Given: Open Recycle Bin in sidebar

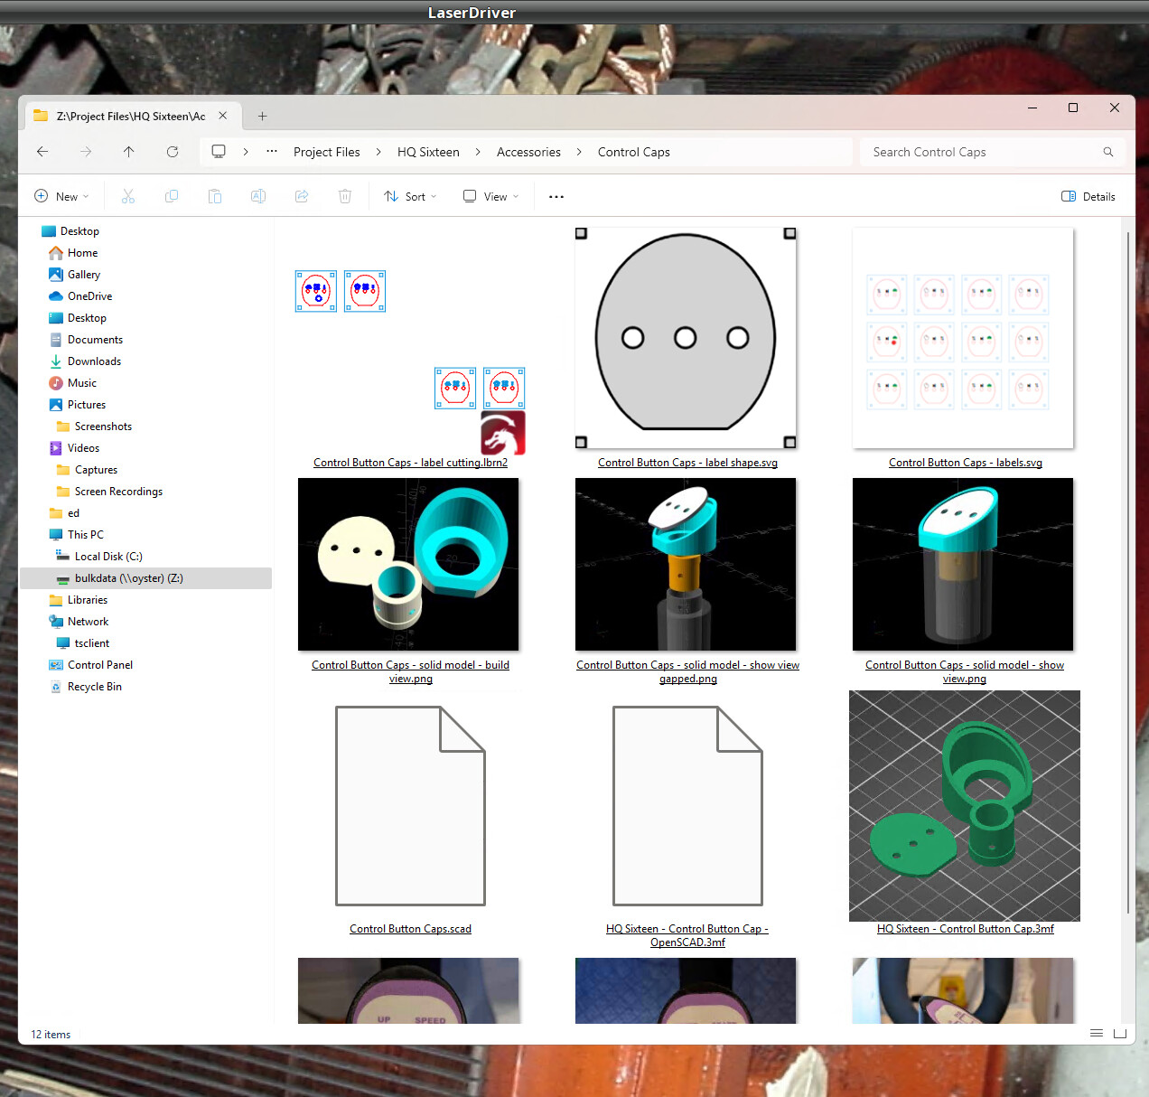Looking at the screenshot, I should tap(94, 687).
